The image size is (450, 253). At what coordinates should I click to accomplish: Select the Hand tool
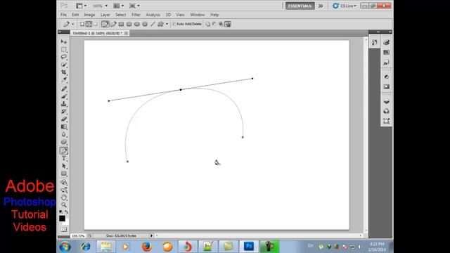[x=64, y=197]
